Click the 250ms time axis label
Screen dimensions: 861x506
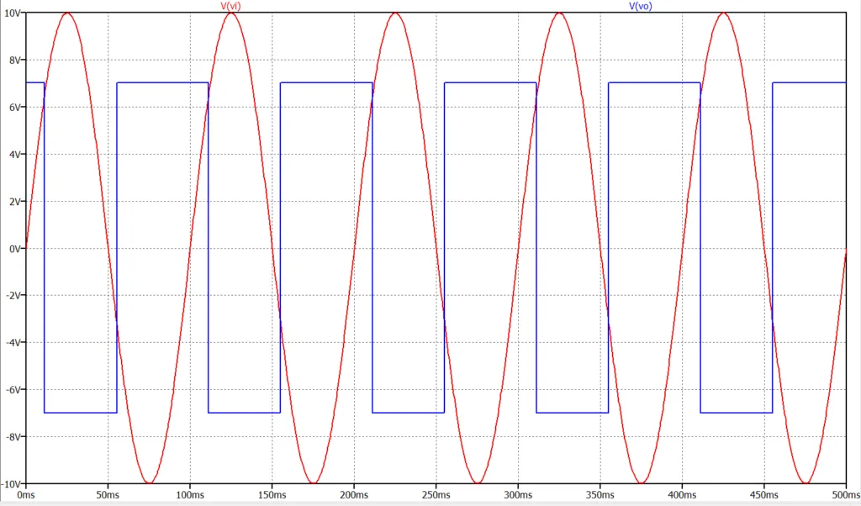pos(436,496)
